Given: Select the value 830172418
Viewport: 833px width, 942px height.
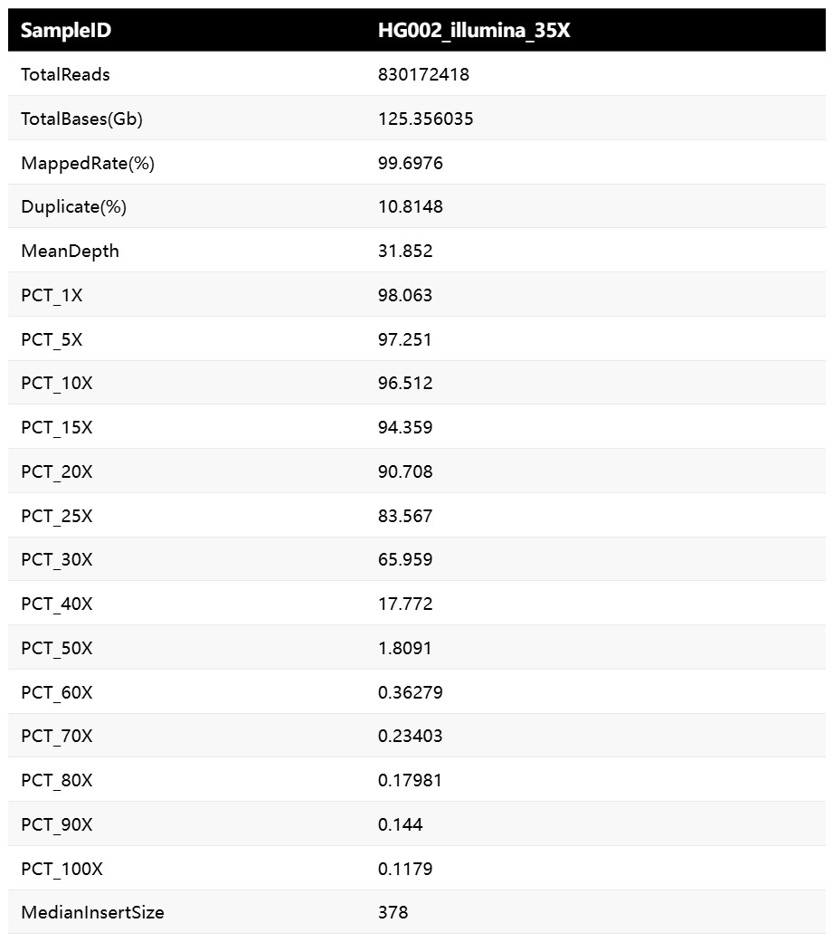Looking at the screenshot, I should click(x=423, y=74).
